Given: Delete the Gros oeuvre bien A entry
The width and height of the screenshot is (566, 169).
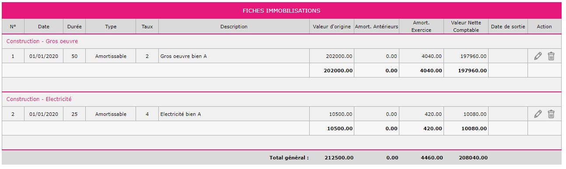Looking at the screenshot, I should click(551, 56).
